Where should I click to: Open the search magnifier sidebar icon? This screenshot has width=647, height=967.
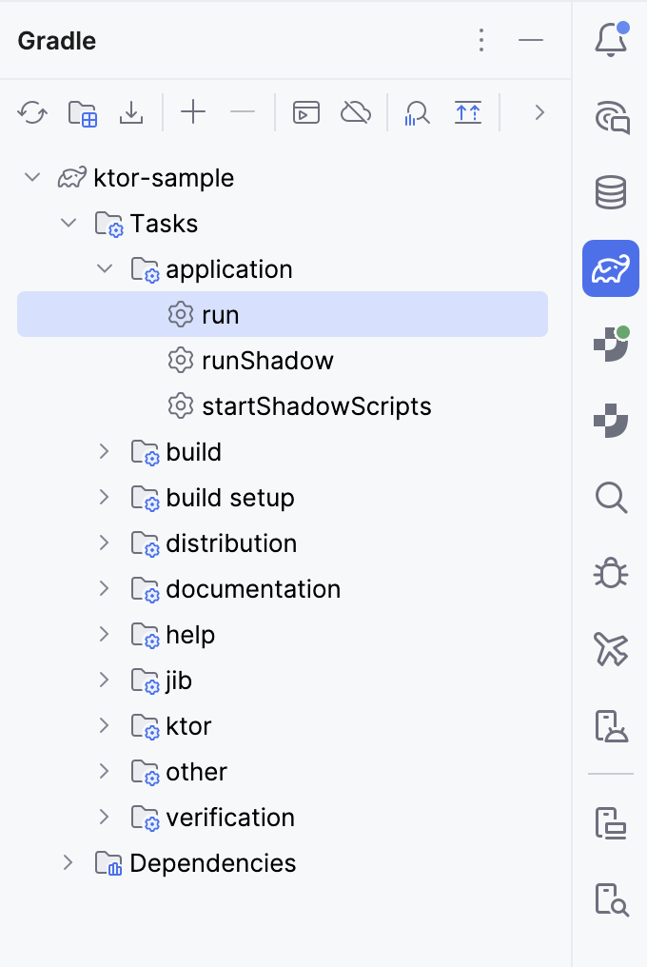(611, 497)
